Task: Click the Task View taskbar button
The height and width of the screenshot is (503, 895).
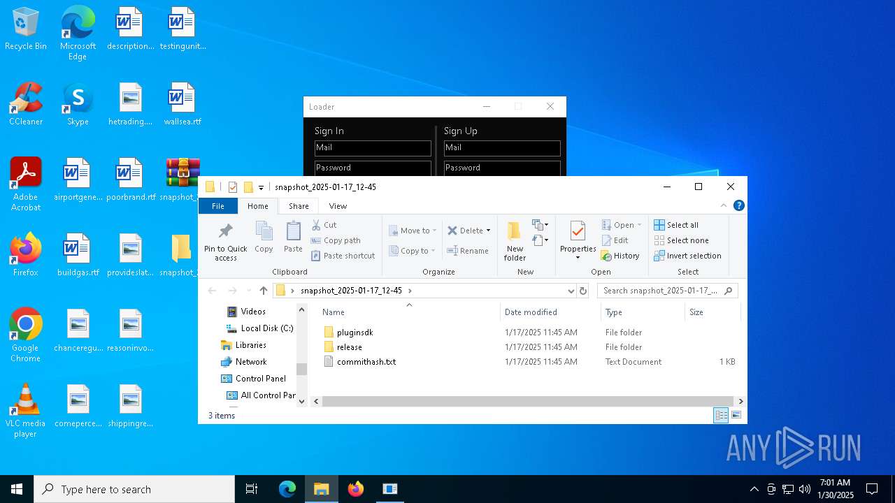Action: [252, 489]
